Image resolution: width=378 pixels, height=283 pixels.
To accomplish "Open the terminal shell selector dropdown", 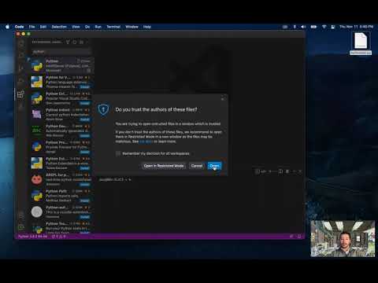I will click(261, 171).
